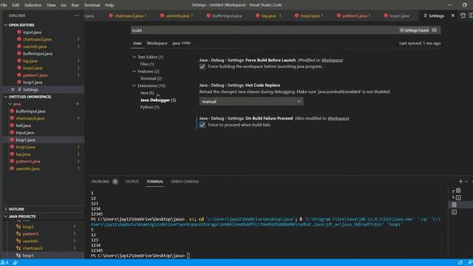Open the Run menu
Image resolution: width=473 pixels, height=266 pixels.
pos(75,5)
